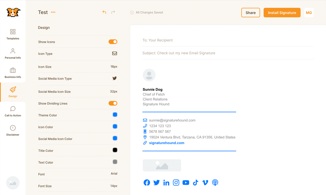
Task: Select the Personal Info section
Action: (13, 53)
